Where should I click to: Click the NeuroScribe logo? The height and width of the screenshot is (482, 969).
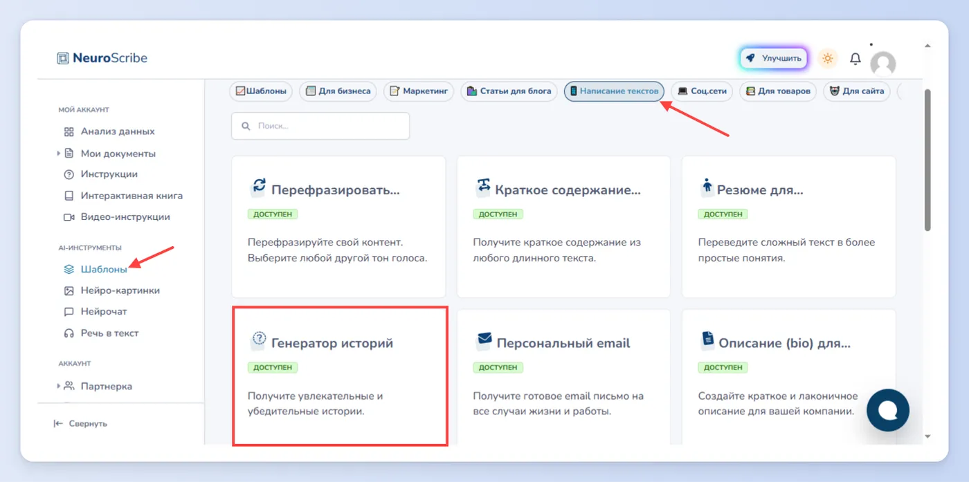(102, 58)
